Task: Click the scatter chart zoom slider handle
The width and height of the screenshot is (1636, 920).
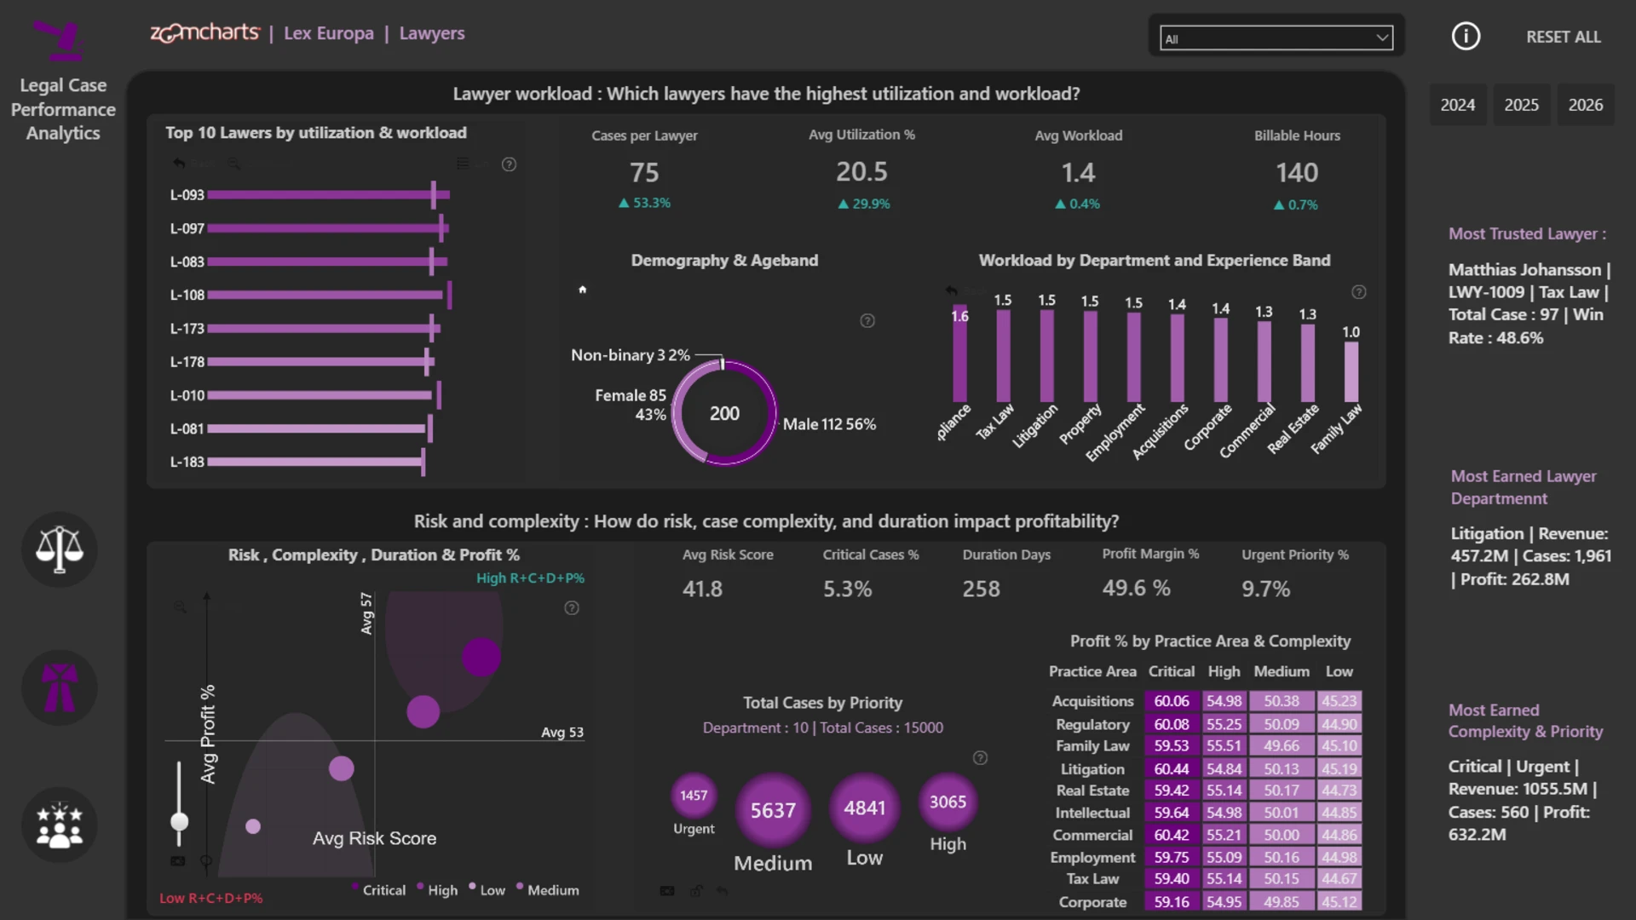Action: pos(179,822)
